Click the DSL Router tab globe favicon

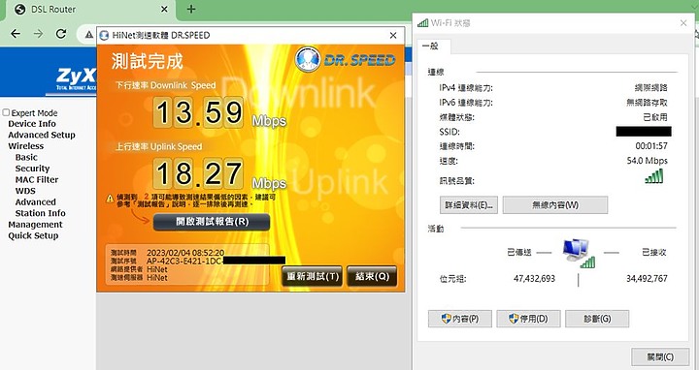click(20, 10)
